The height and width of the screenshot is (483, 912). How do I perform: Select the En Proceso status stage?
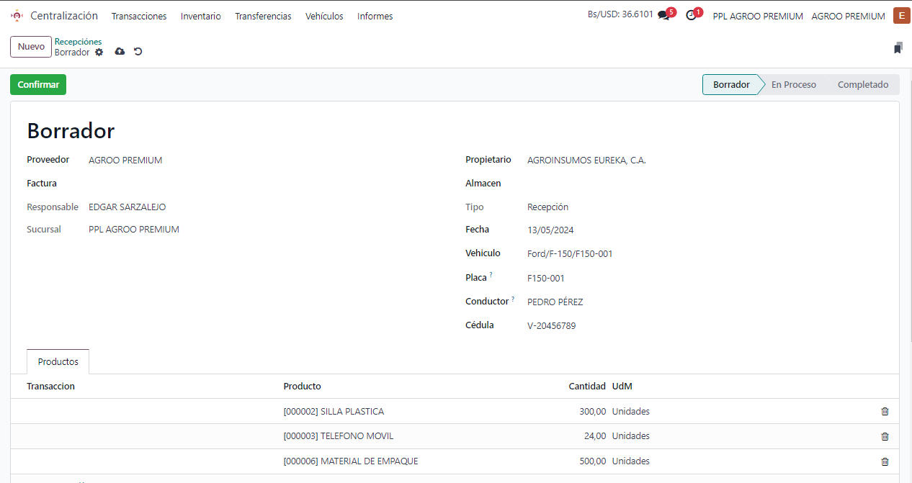[x=793, y=85]
